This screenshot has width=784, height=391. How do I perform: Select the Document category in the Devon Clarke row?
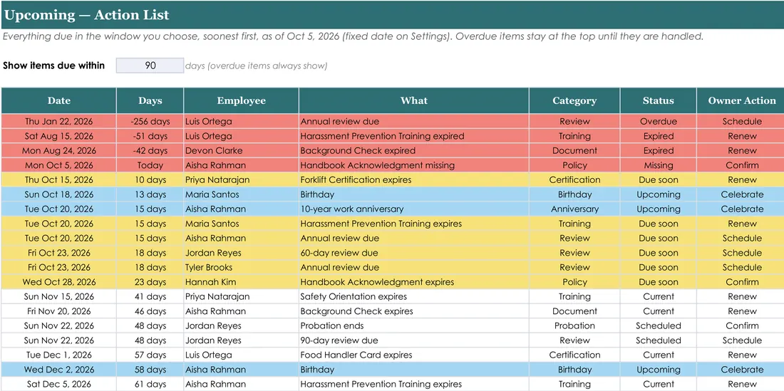574,150
